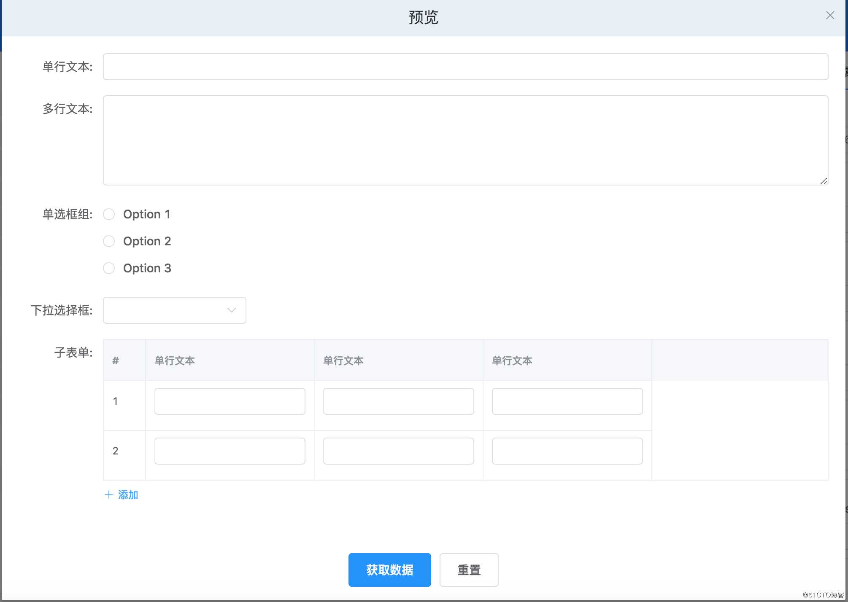Click the second 单行文本 column header
The image size is (848, 602).
point(399,360)
